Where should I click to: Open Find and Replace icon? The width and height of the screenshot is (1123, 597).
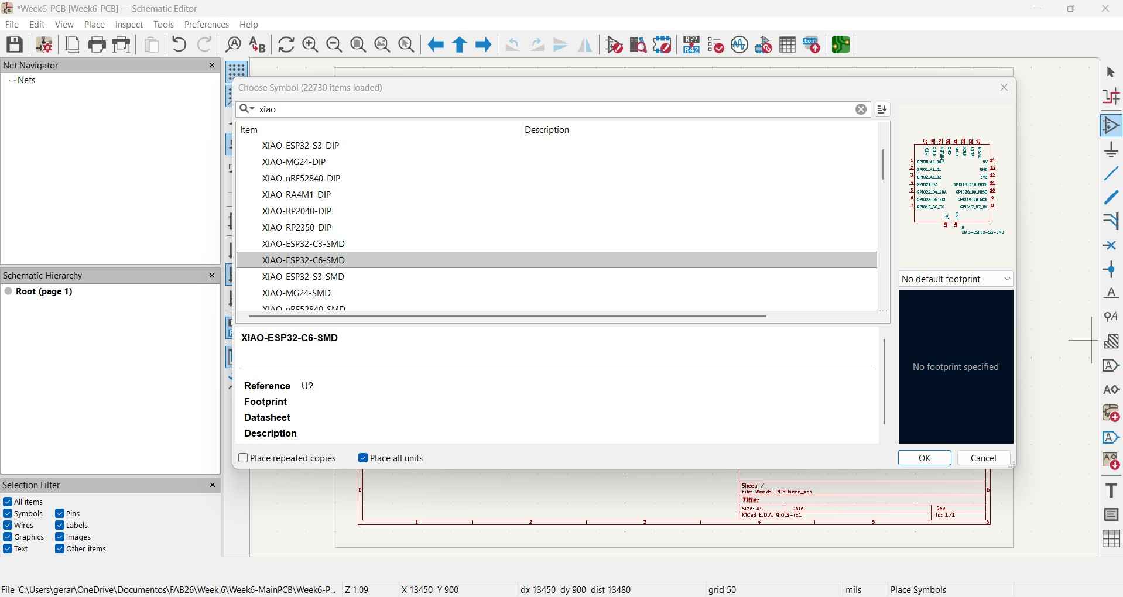click(x=258, y=45)
